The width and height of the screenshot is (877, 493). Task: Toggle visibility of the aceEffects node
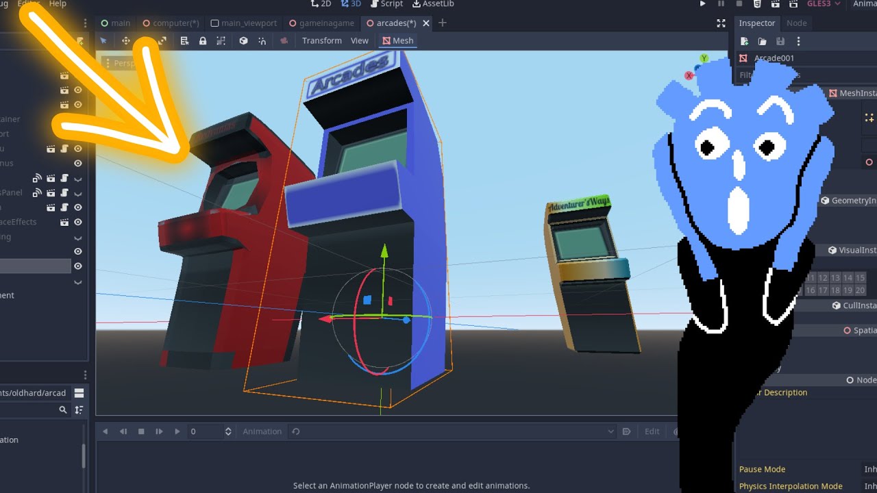[x=78, y=222]
